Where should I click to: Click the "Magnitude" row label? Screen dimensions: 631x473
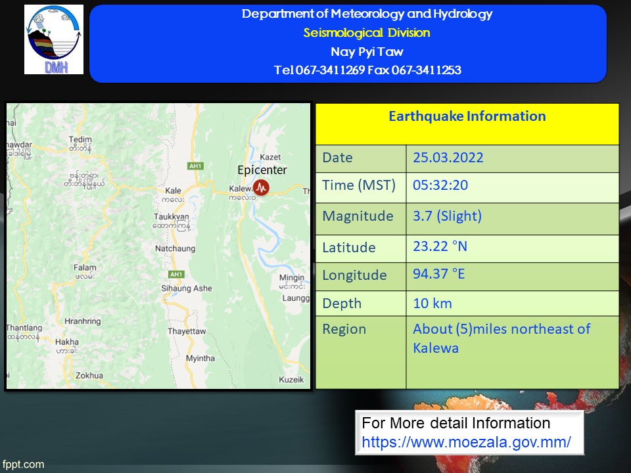[x=358, y=216]
